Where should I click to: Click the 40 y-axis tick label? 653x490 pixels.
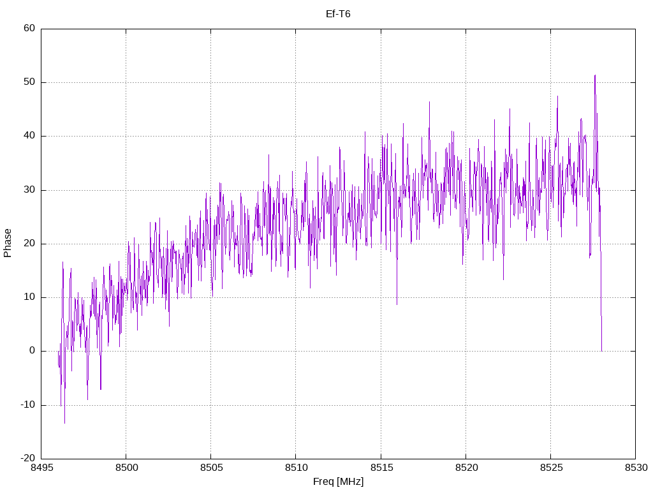(30, 136)
